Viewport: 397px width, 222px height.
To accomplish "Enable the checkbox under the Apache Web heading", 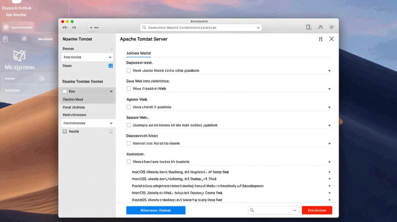I will [129, 107].
